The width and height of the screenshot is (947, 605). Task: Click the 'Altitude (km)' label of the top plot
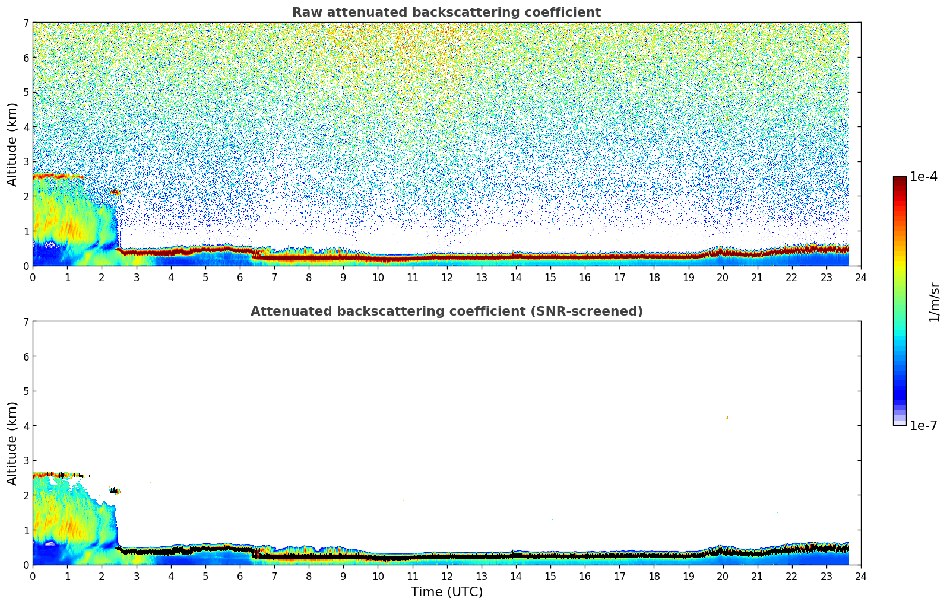click(x=12, y=144)
